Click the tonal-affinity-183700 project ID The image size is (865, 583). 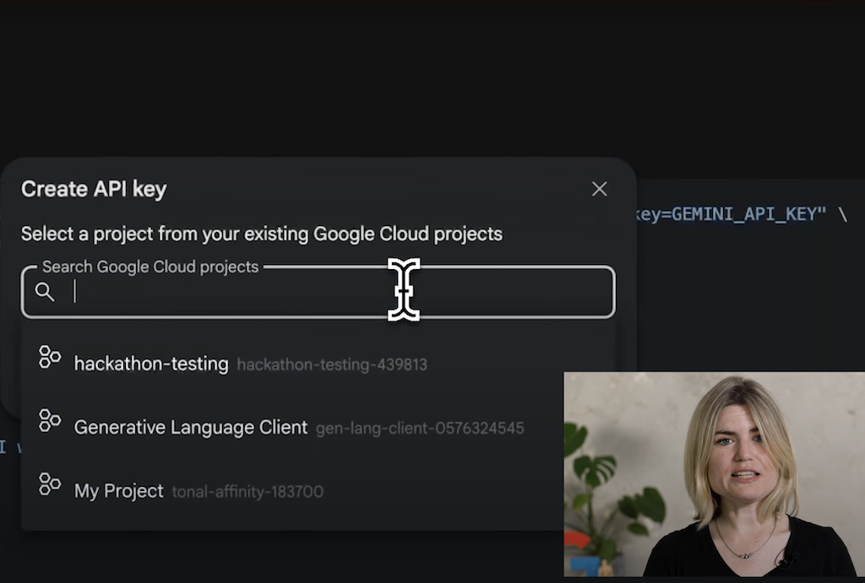tap(248, 491)
